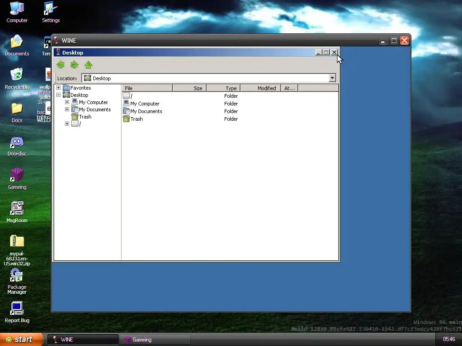Minimize the inner Desktop window

(318, 52)
